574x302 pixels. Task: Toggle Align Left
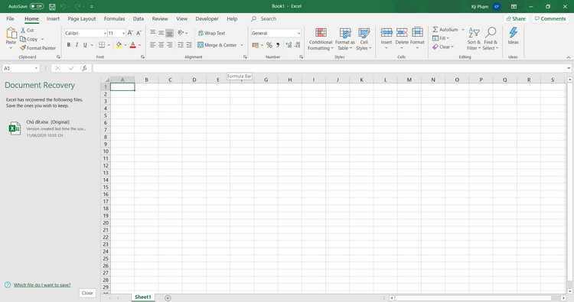152,45
